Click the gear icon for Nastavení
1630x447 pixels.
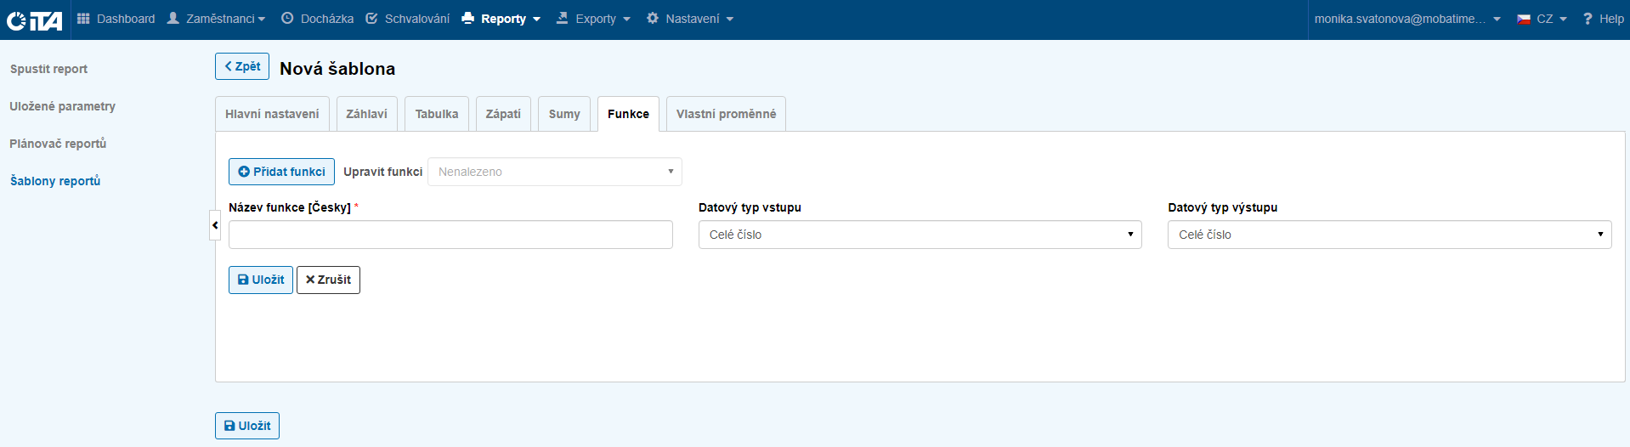(652, 19)
